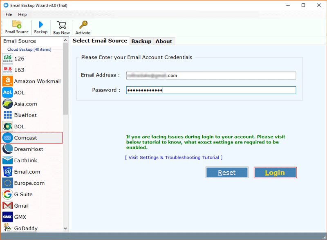
Task: Start backup via the Backup toolbar icon
Action: (x=41, y=25)
